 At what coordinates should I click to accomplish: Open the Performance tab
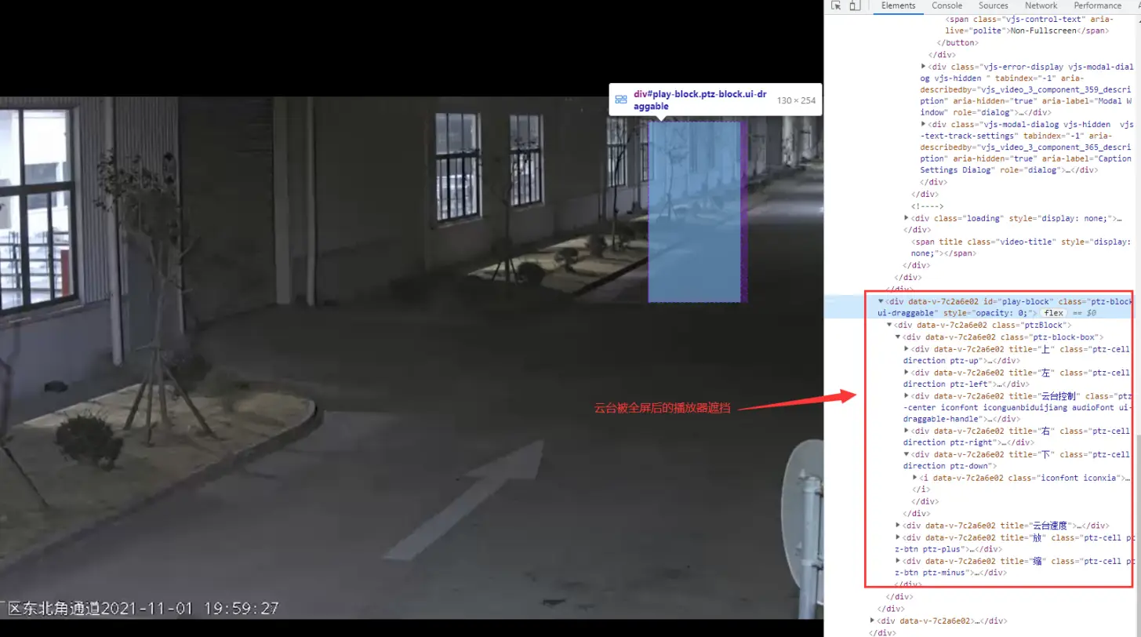1097,5
